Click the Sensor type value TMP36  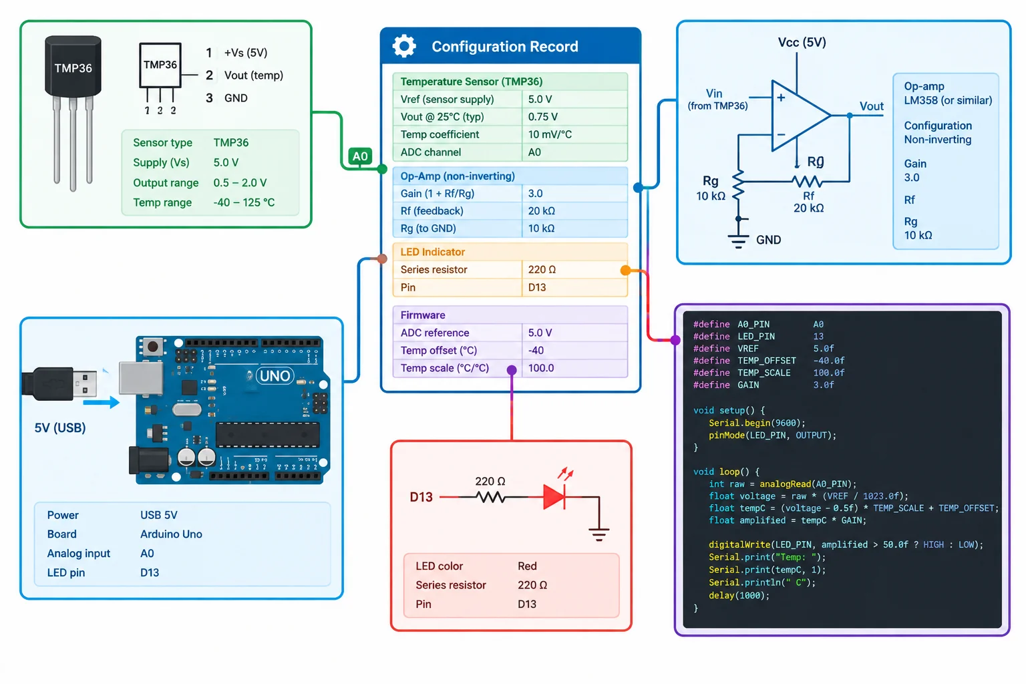tap(230, 143)
